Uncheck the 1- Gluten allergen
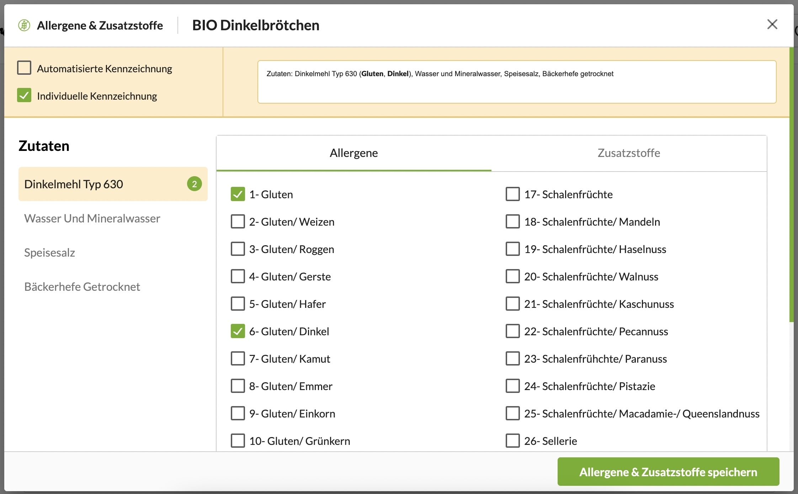798x494 pixels. 238,194
